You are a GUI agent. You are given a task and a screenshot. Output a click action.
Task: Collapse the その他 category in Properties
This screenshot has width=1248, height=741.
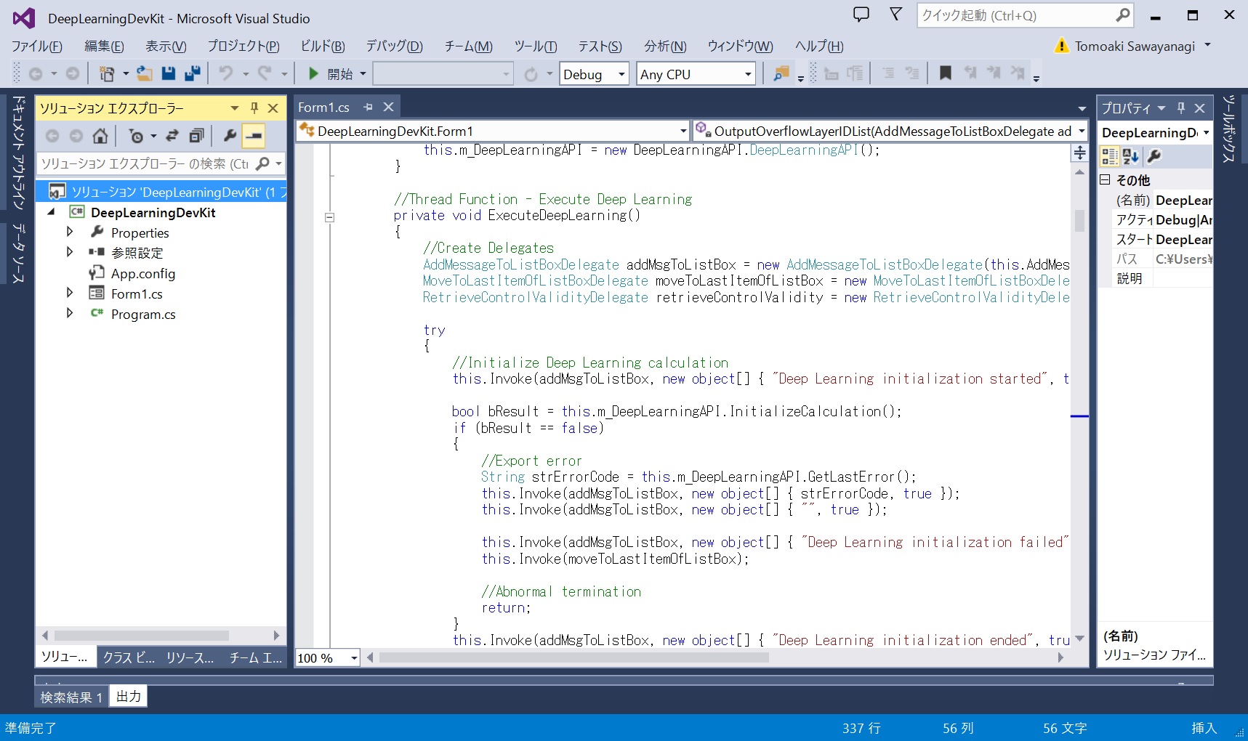pos(1105,179)
